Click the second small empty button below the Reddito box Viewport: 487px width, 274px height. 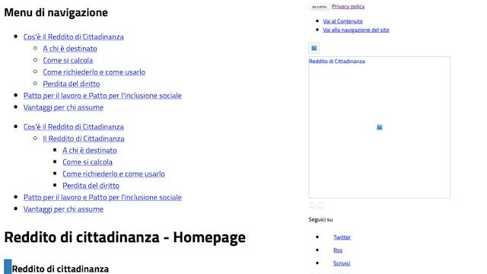pos(321,205)
